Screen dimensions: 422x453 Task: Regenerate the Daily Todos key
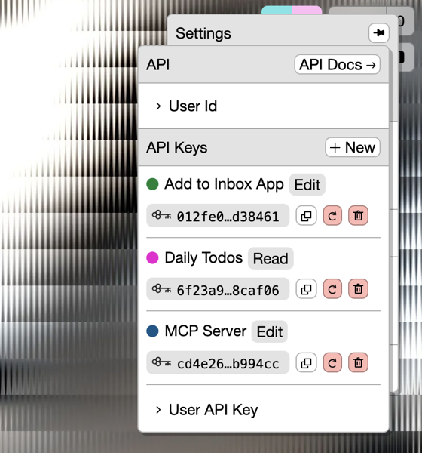coord(332,289)
